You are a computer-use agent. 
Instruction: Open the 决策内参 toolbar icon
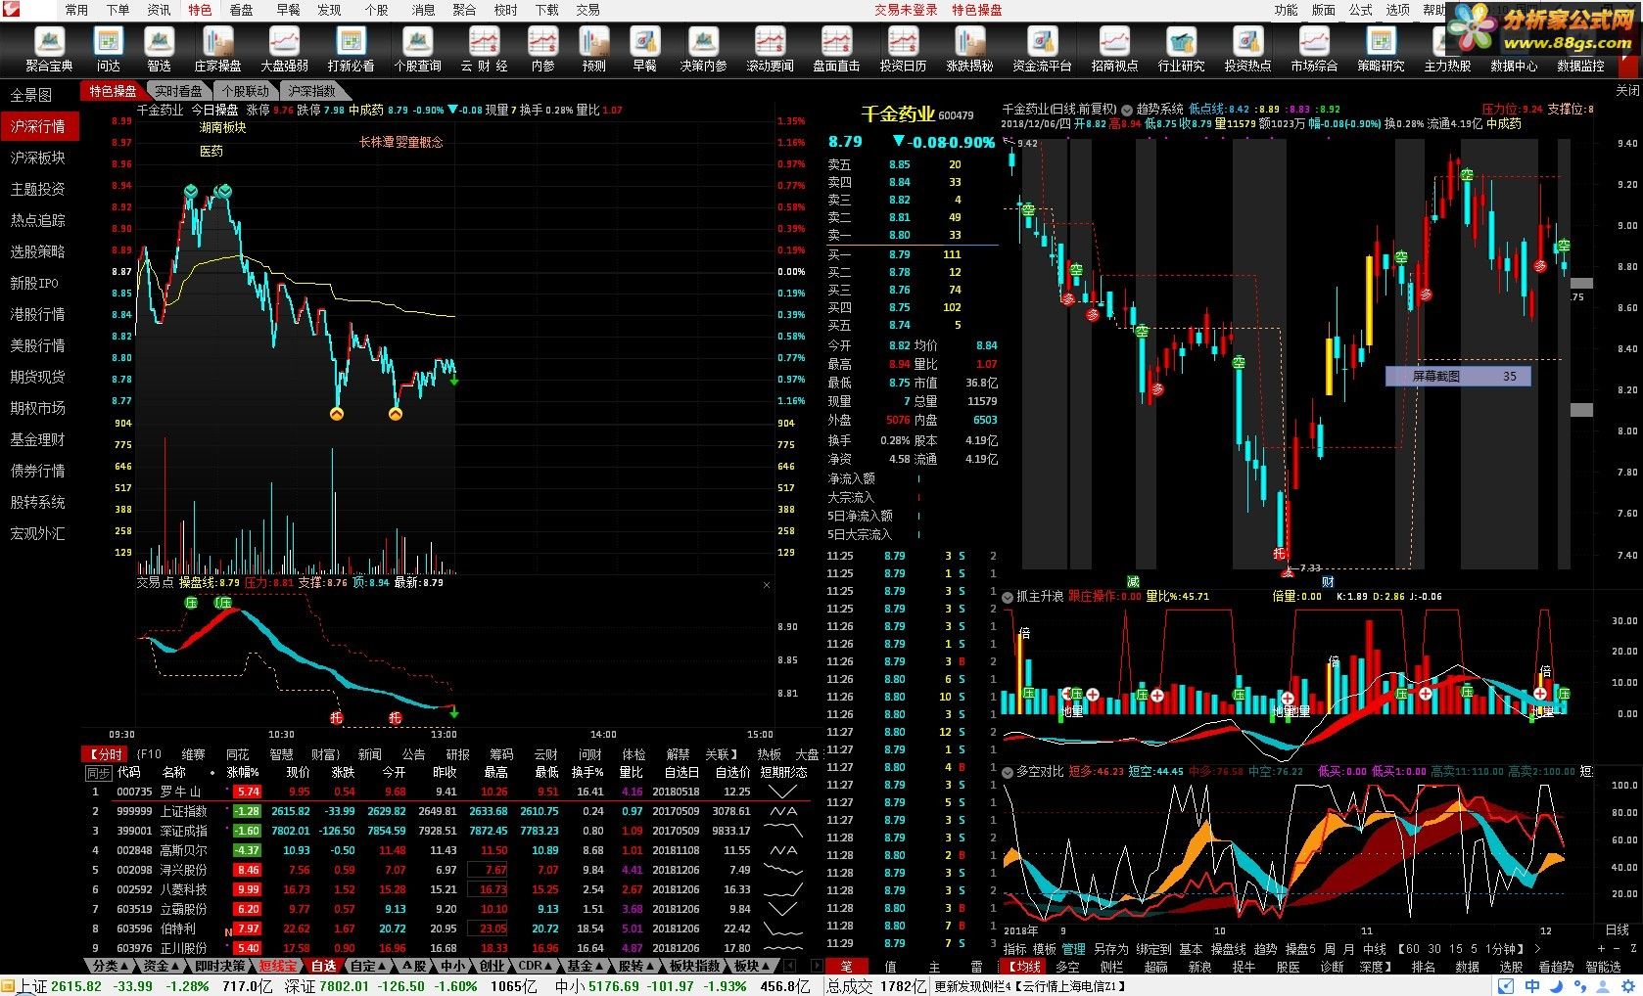[x=703, y=49]
